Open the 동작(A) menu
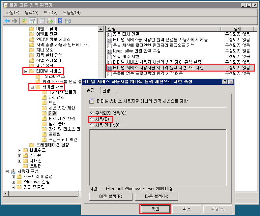This screenshot has height=216, width=260. 32,13
